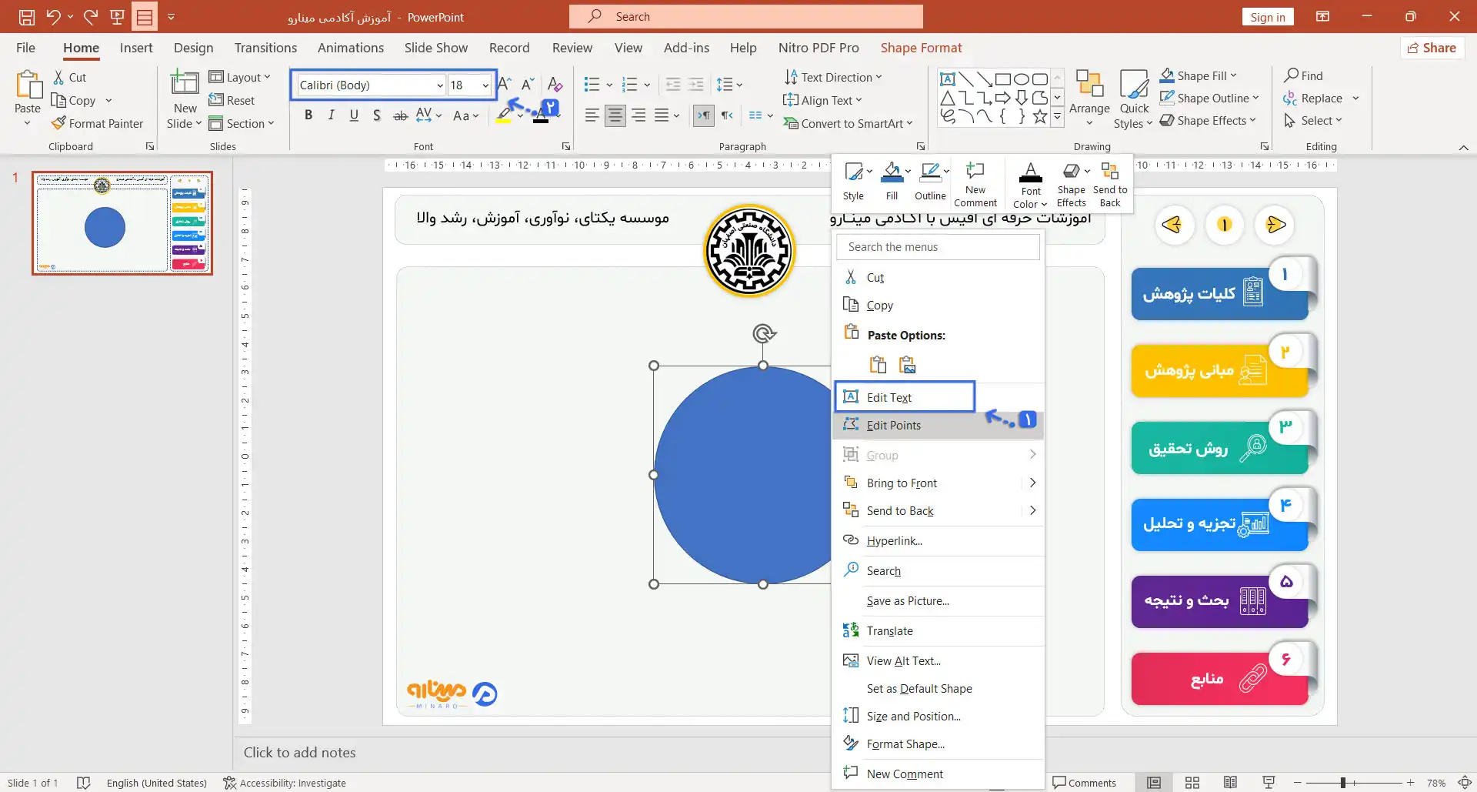Decrease list indent level

tap(673, 85)
